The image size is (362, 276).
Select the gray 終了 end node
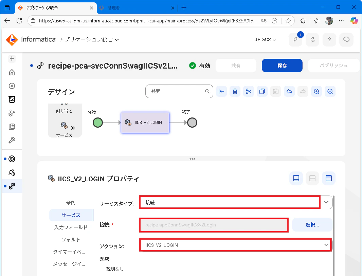pos(192,123)
